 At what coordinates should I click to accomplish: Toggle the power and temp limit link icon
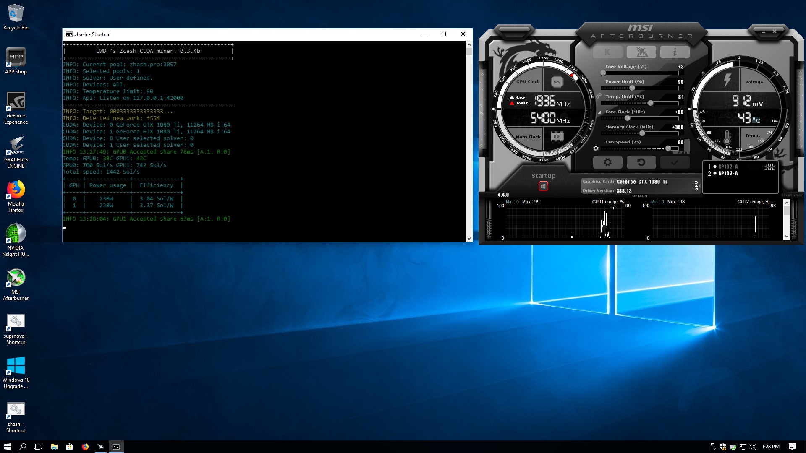[x=599, y=96]
